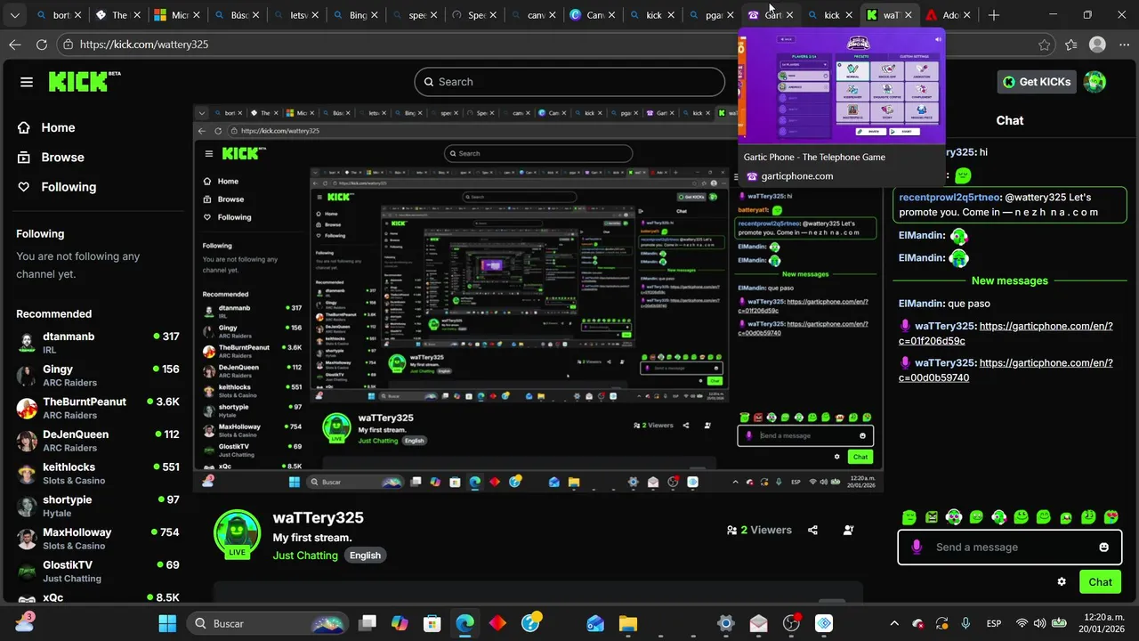This screenshot has height=641, width=1139.
Task: Click the Gartic Phone tab preview thumbnail
Action: coord(842,87)
